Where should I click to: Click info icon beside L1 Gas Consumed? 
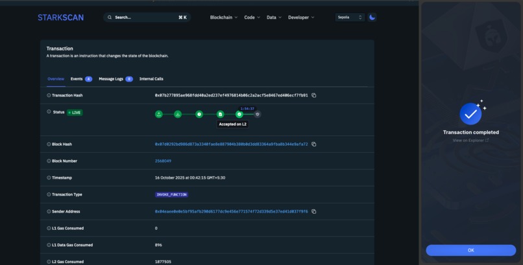point(49,228)
